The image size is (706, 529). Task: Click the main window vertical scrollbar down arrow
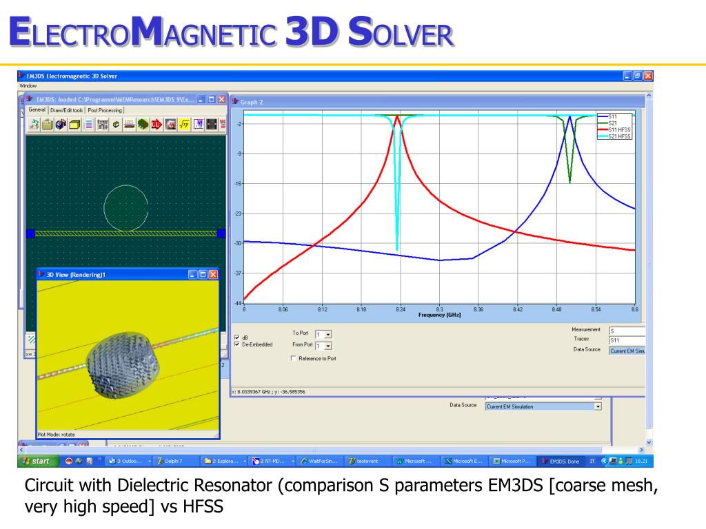click(x=649, y=443)
